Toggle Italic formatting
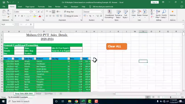Image resolution: width=185 pixels, height=104 pixels. 18,16
